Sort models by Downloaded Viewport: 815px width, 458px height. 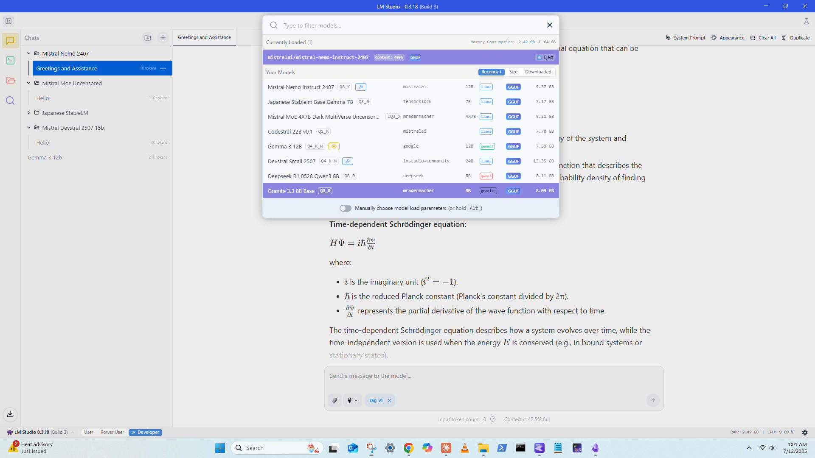538,72
